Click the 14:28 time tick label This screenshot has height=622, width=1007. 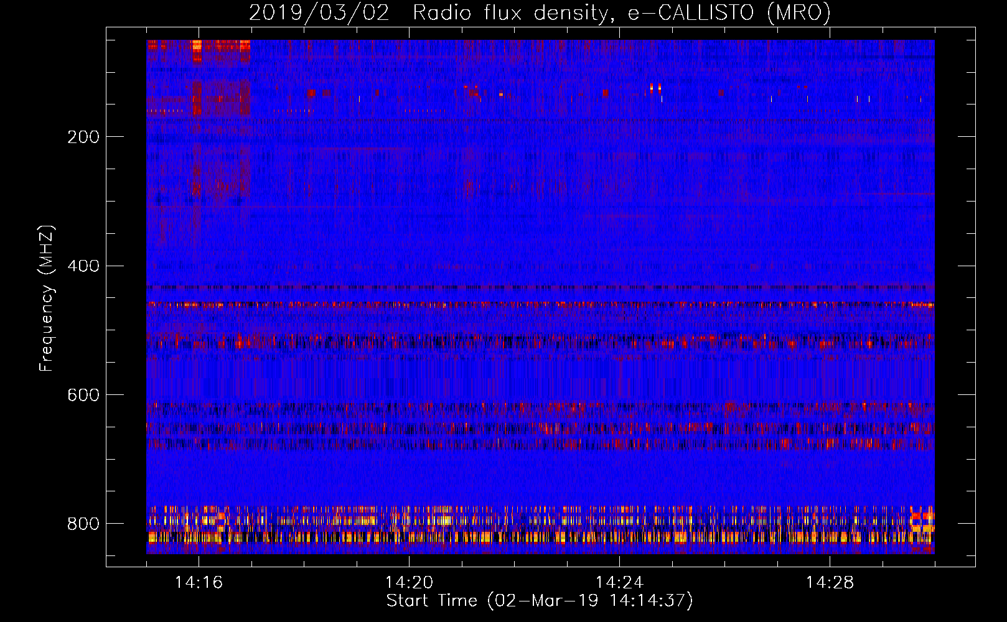(830, 582)
